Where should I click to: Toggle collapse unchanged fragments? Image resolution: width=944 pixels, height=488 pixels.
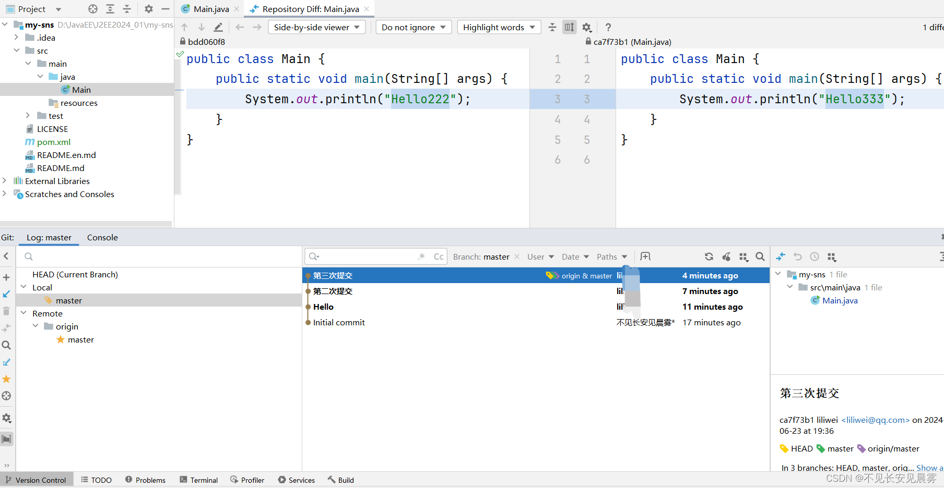[x=552, y=27]
